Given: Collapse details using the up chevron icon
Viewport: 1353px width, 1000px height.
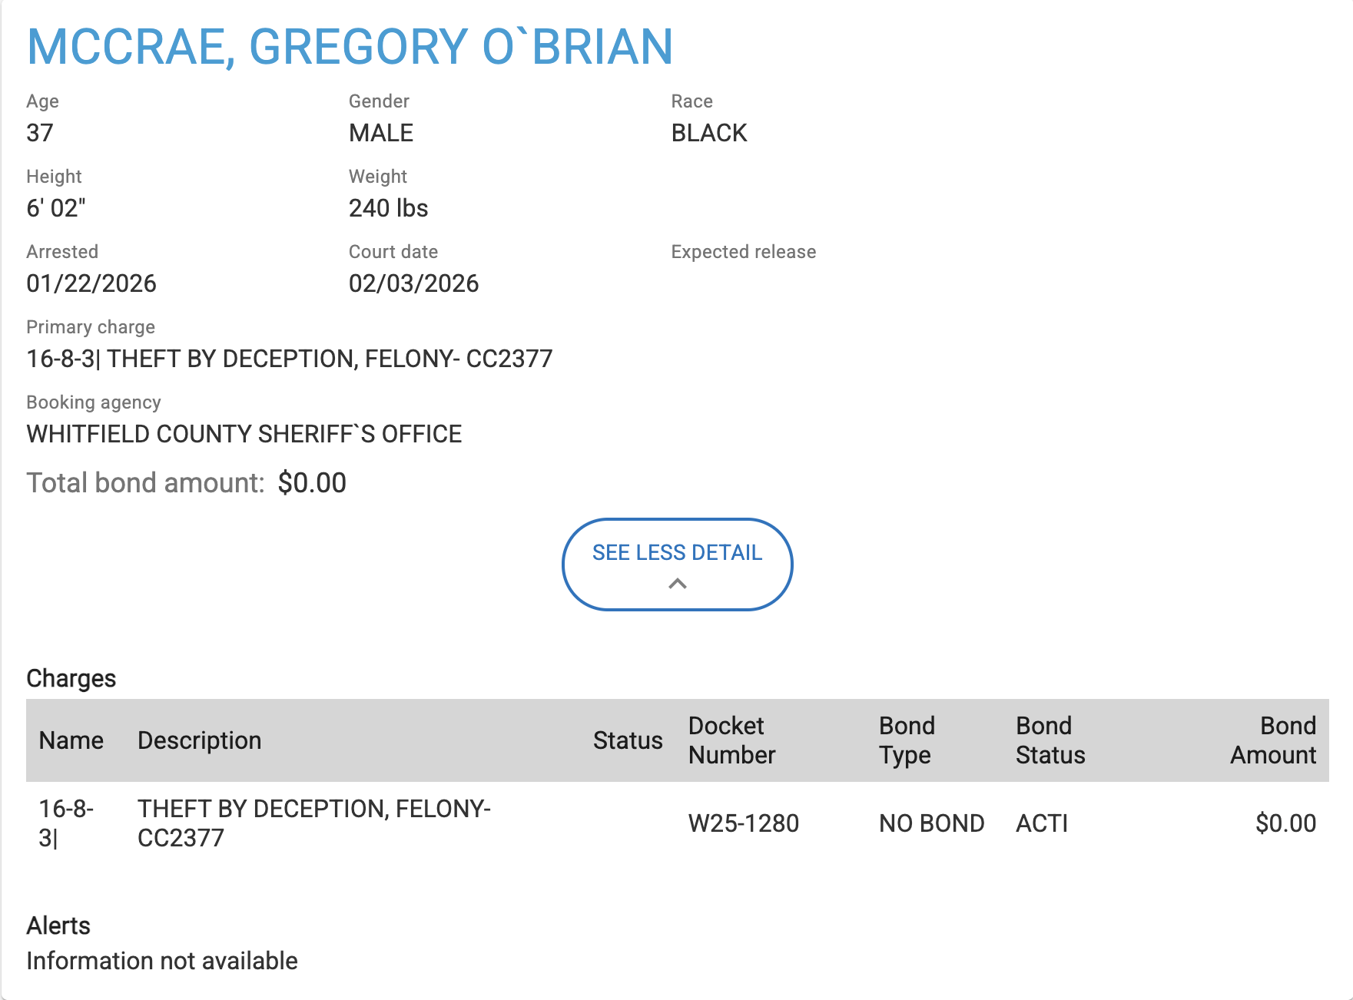Looking at the screenshot, I should click(677, 584).
